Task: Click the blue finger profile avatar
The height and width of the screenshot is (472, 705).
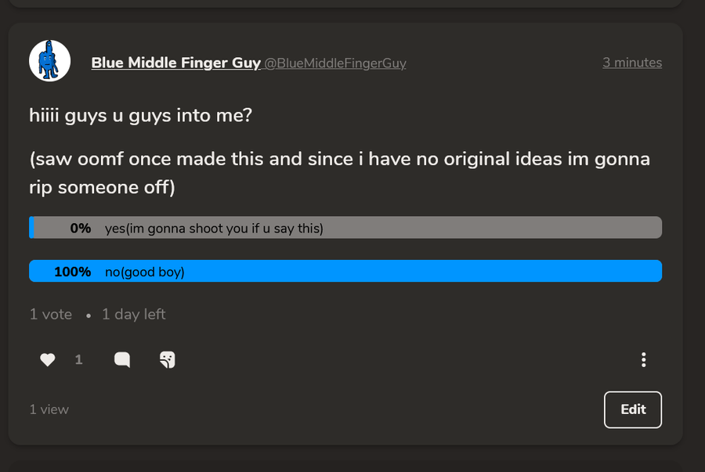Action: tap(50, 61)
